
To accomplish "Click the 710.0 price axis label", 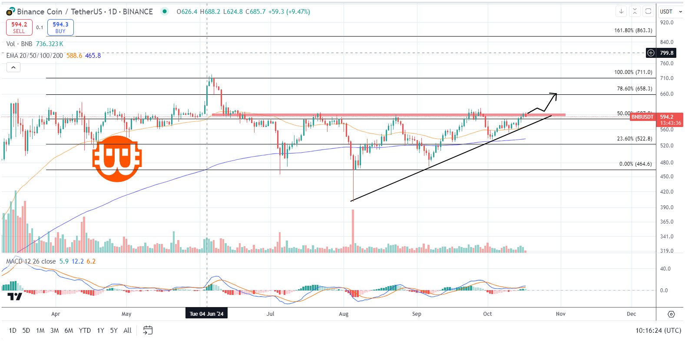I will pos(667,78).
